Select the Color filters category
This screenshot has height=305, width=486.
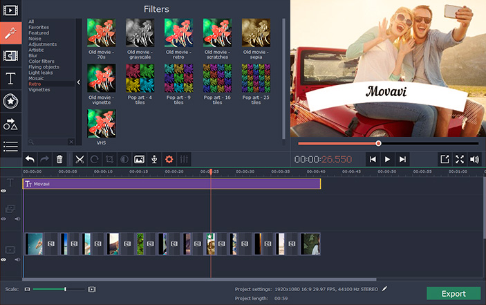click(41, 61)
